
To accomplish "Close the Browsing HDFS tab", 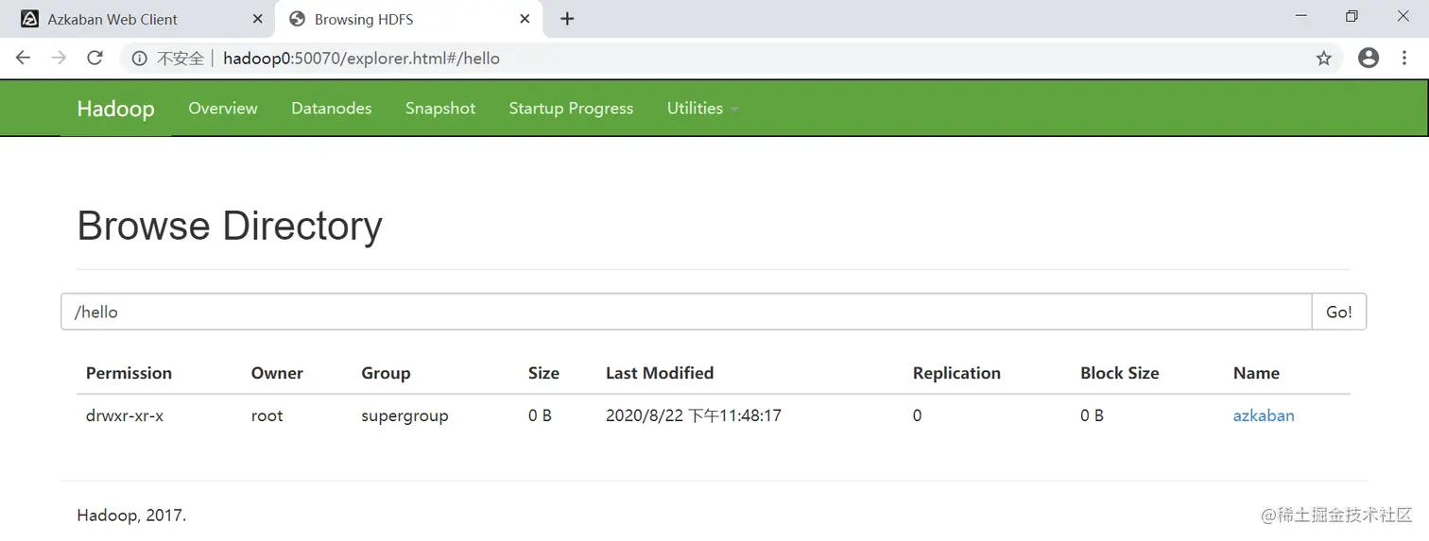I will point(525,19).
